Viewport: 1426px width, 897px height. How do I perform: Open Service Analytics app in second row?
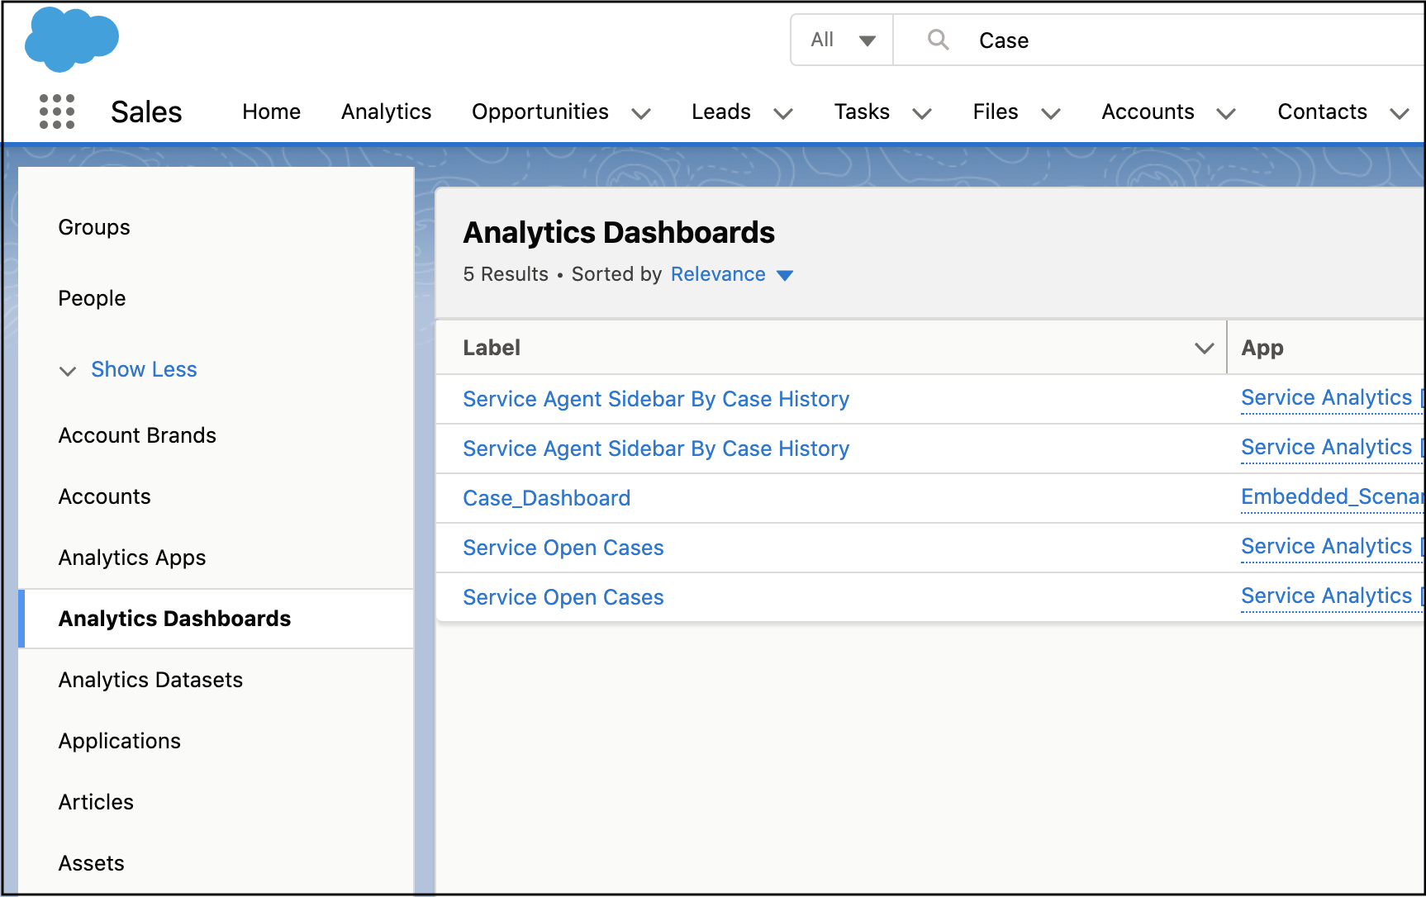1332,447
